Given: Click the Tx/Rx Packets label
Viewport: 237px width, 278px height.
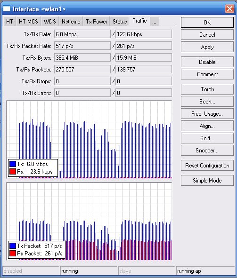Looking at the screenshot, I should click(x=34, y=70).
